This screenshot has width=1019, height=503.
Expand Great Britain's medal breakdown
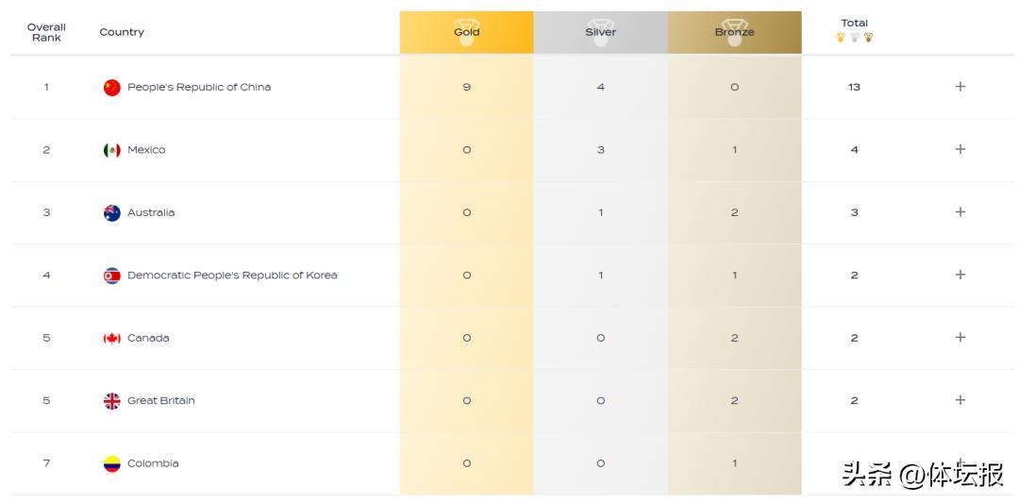[x=960, y=400]
